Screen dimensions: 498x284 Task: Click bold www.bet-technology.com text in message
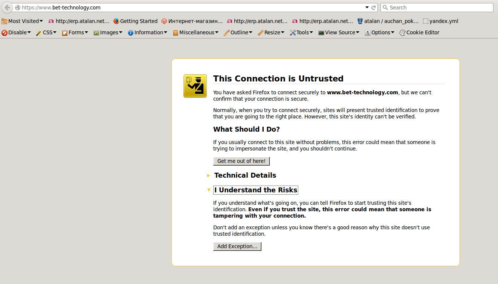click(362, 92)
